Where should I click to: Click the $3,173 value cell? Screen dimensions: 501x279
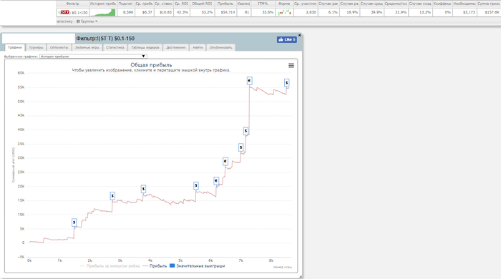(464, 12)
